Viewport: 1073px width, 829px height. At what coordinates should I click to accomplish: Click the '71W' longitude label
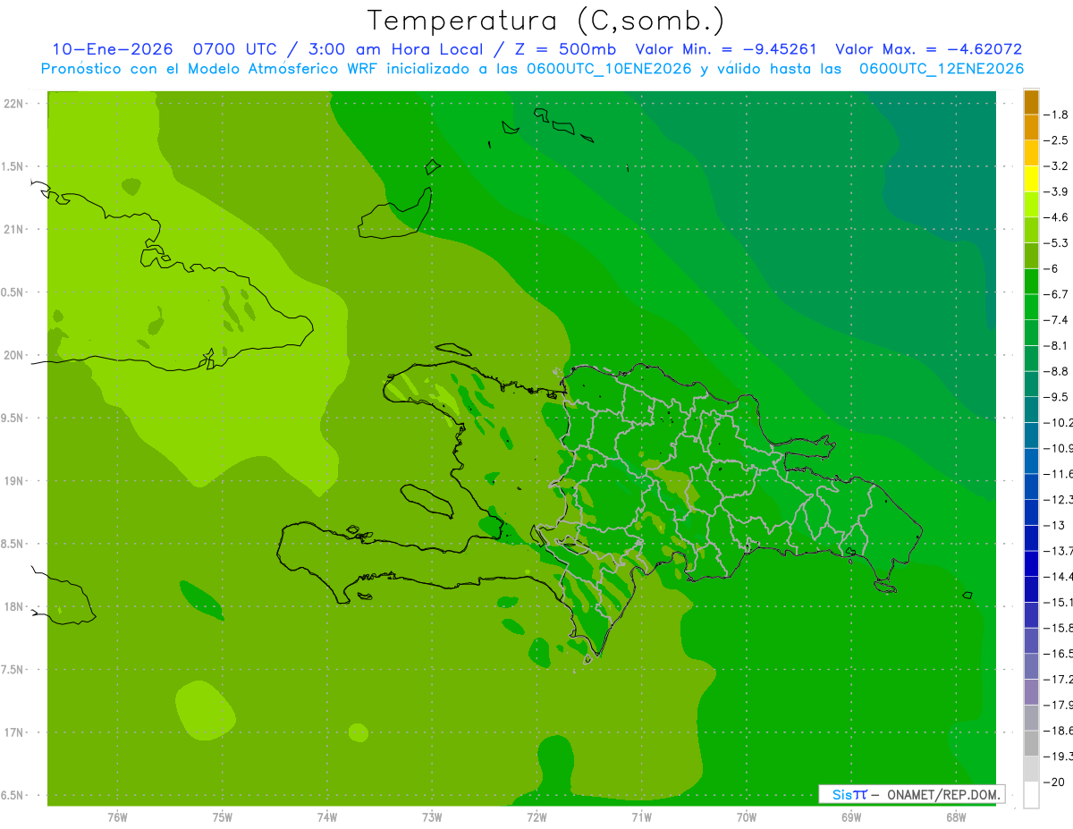pos(641,816)
